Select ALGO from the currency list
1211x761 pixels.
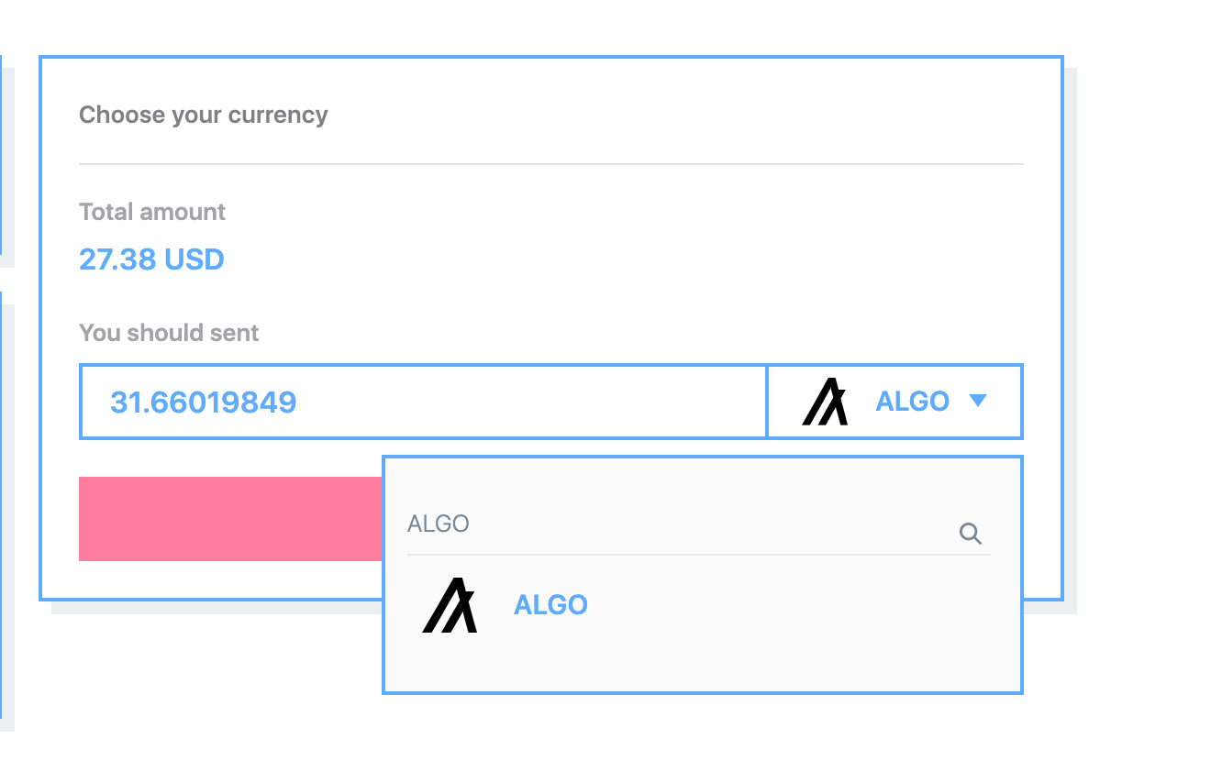pyautogui.click(x=550, y=605)
